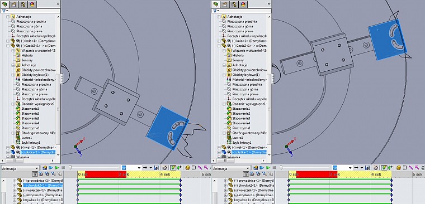Click Add/Update Key icon in left window
The width and height of the screenshot is (425, 204).
(x=179, y=168)
